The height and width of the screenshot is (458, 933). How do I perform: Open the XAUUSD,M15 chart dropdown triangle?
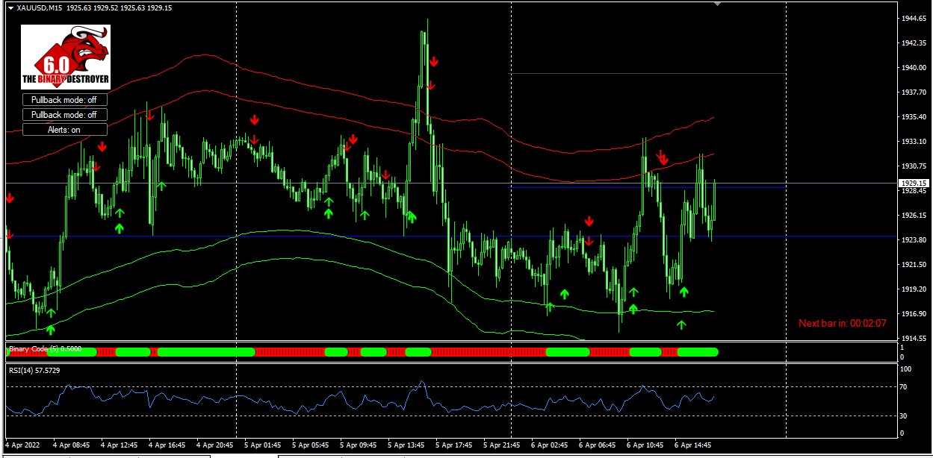pos(10,7)
